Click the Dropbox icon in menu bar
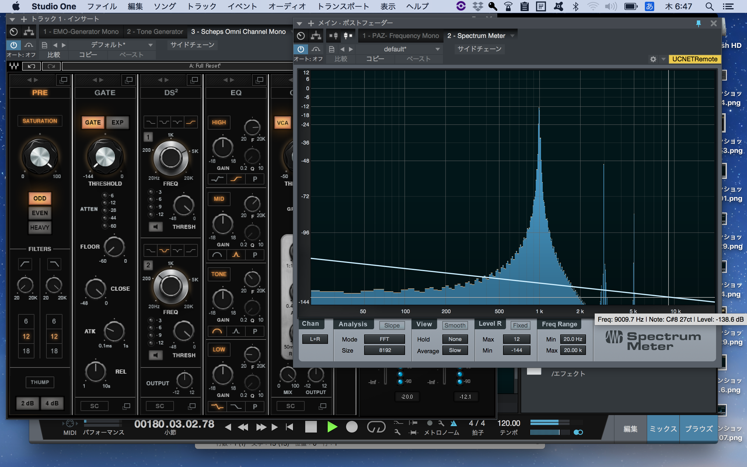 point(478,6)
